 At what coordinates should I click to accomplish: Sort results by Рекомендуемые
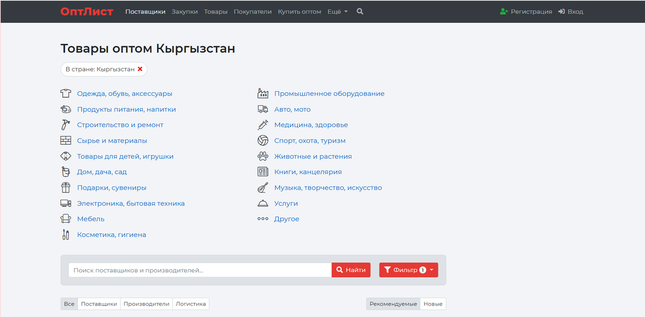[x=393, y=304]
